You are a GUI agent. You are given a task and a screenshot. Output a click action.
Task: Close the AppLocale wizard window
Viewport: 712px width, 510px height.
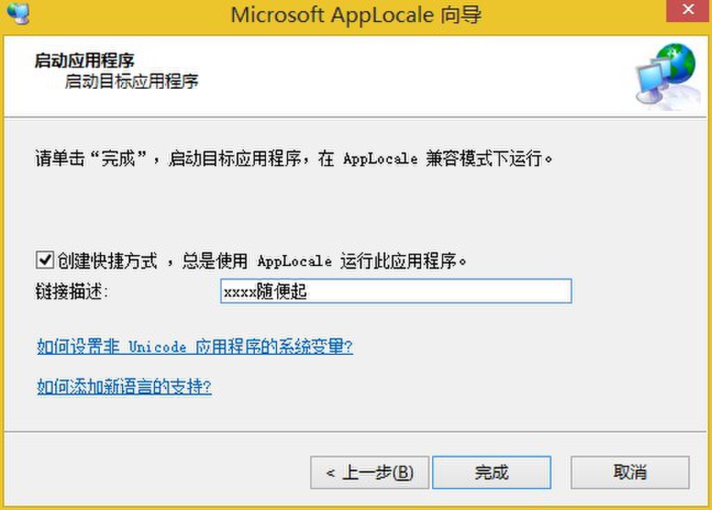688,10
